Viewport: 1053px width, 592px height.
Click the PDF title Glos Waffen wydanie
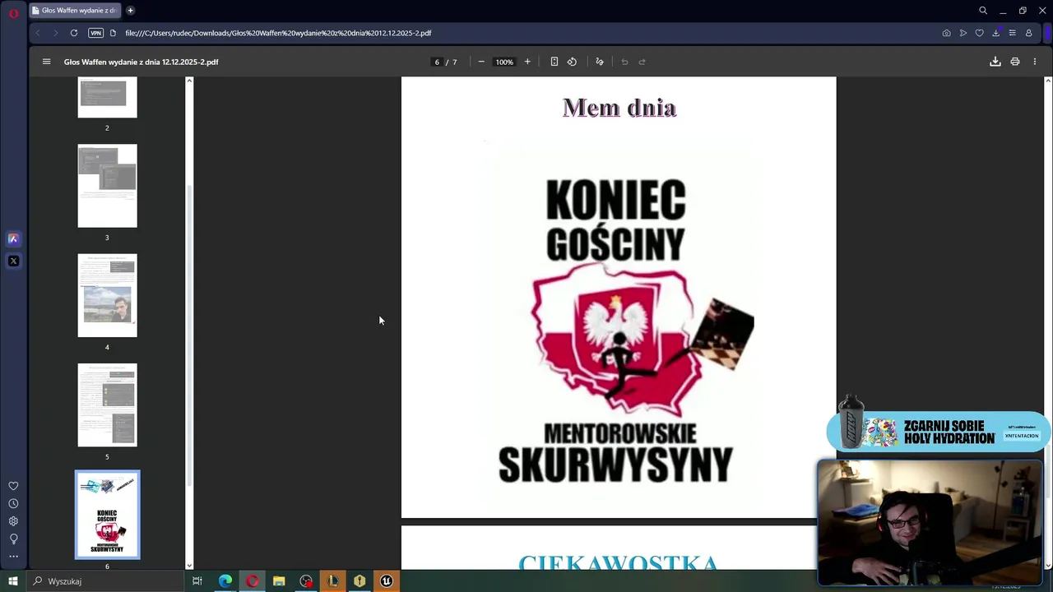tap(141, 62)
